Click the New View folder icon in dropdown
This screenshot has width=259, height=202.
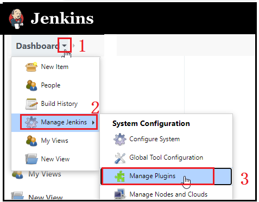pos(31,159)
